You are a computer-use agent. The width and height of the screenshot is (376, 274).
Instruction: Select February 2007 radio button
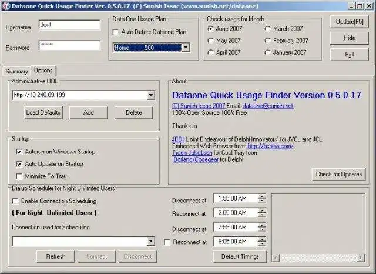tap(267, 41)
